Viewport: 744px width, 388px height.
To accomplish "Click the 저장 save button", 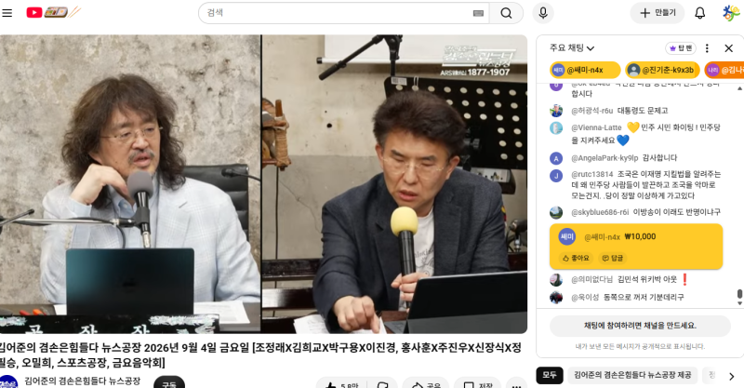I will click(x=478, y=383).
